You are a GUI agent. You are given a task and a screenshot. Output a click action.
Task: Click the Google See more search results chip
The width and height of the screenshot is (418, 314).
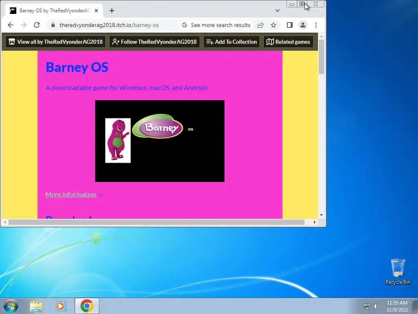pos(216,25)
